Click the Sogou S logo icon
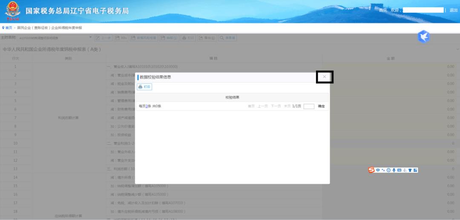The height and width of the screenshot is (220, 460). pos(371,170)
